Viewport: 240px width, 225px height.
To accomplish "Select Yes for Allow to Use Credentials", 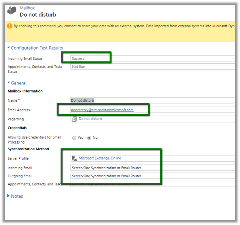I will [75, 138].
